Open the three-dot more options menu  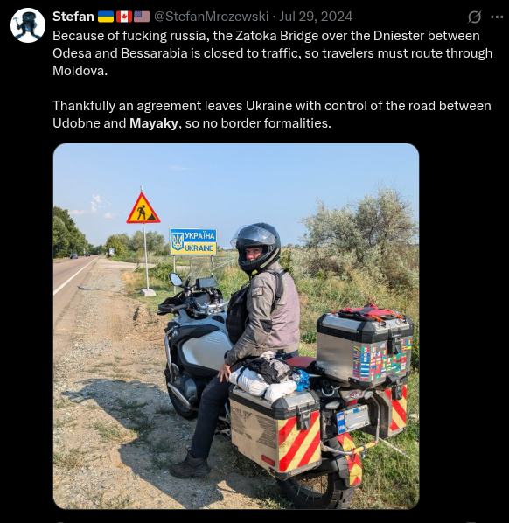click(x=497, y=17)
